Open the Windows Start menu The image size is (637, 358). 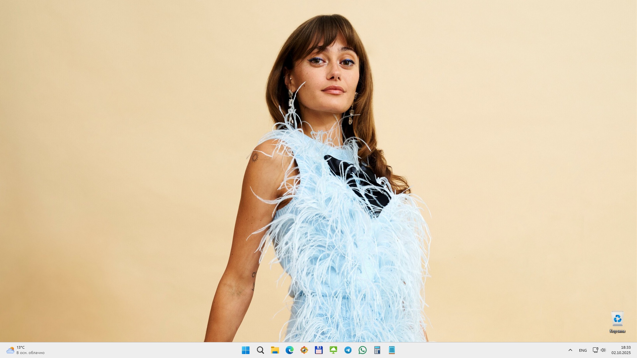(246, 350)
